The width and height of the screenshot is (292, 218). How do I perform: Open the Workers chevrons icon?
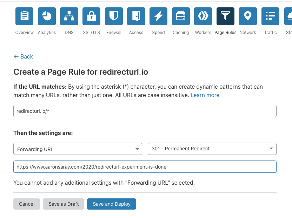pos(203,16)
